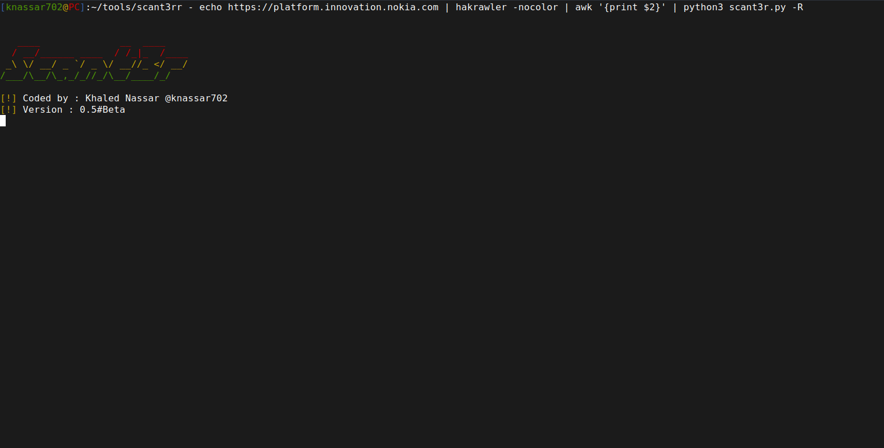Click the Khaled Nassar author name
The image size is (884, 448).
122,98
